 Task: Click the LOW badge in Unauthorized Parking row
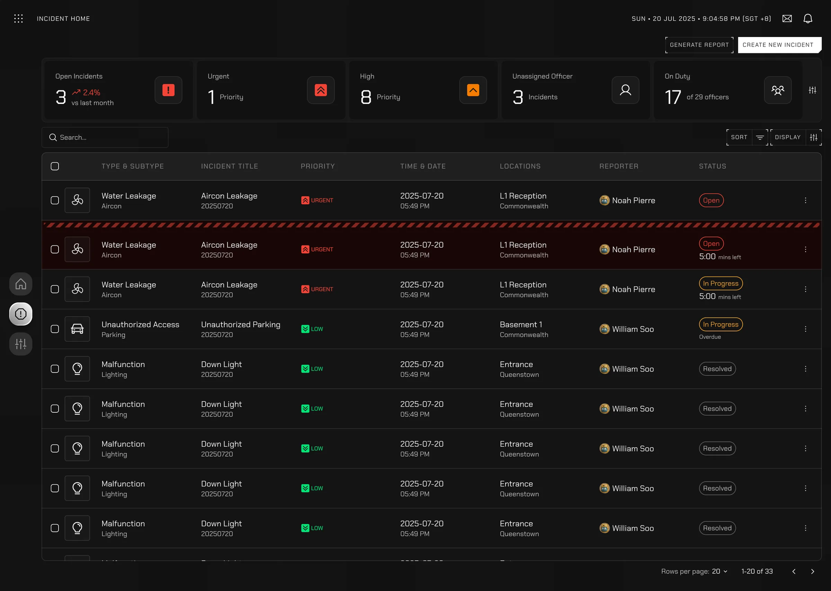pyautogui.click(x=312, y=329)
